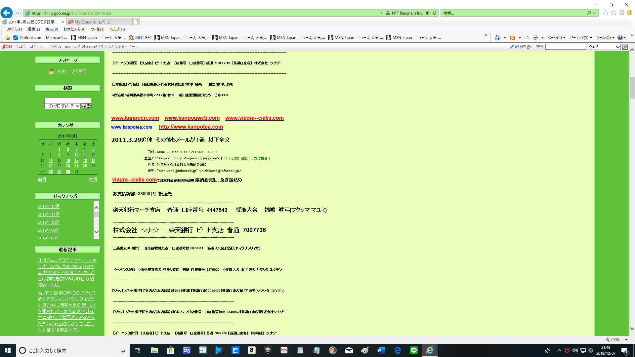Click the goo blog search magnifier button
Image resolution: width=635 pixels, height=357 pixels.
625,47
